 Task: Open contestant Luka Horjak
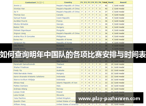tap(19, 95)
